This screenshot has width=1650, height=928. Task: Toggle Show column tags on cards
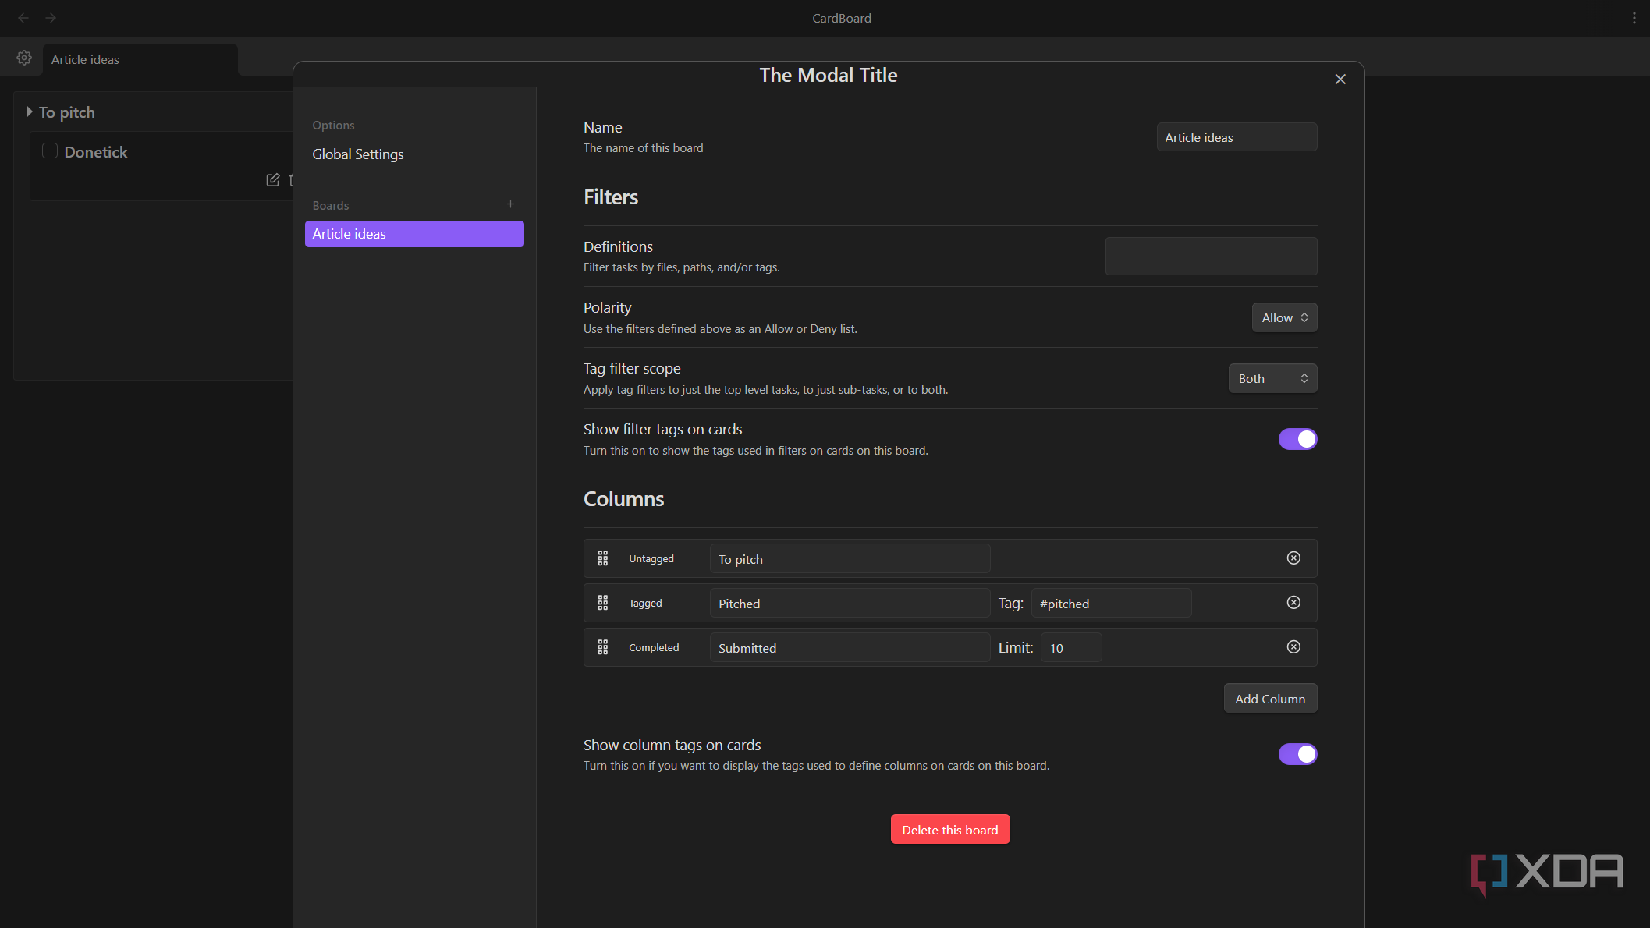1297,754
